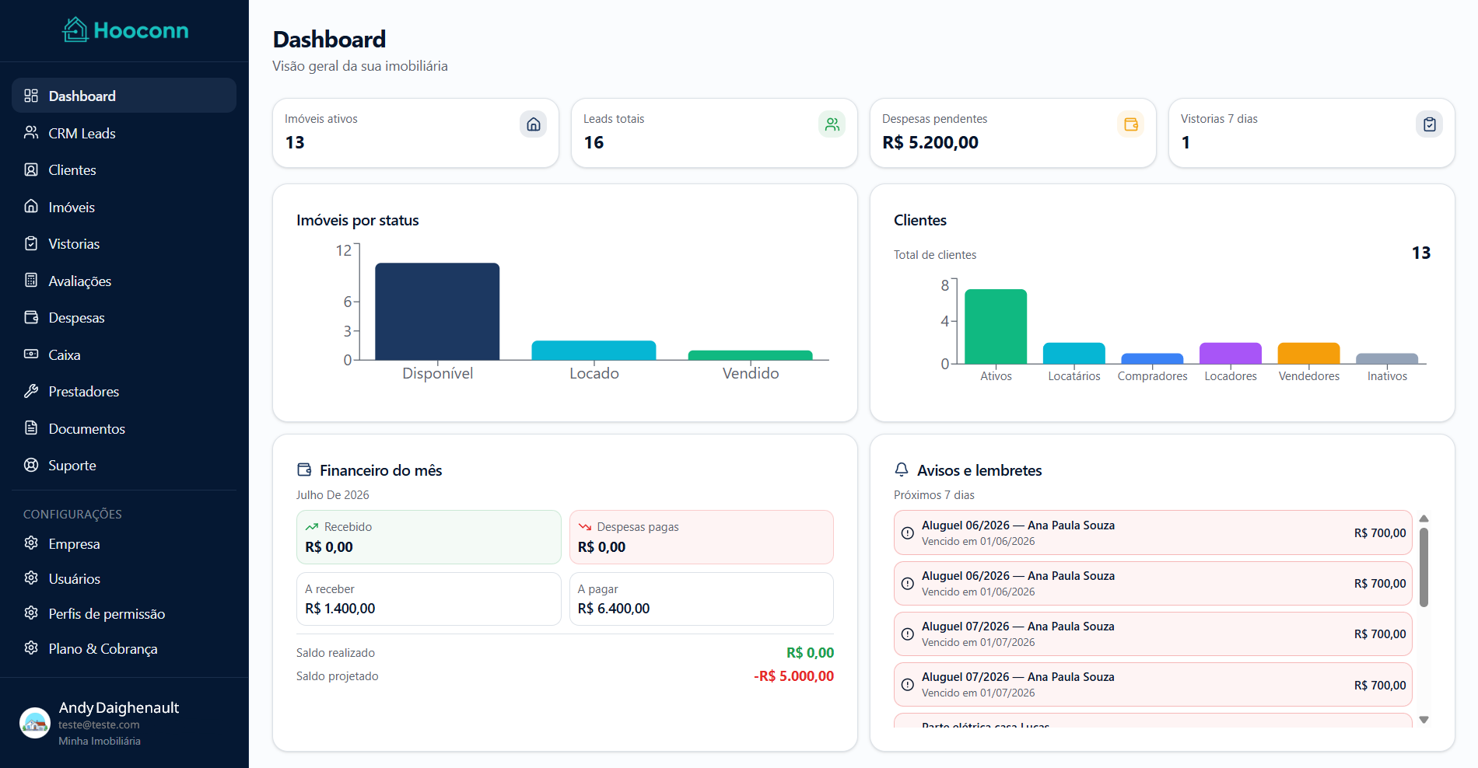1478x768 pixels.
Task: Go to the Clientes page
Action: 124,169
